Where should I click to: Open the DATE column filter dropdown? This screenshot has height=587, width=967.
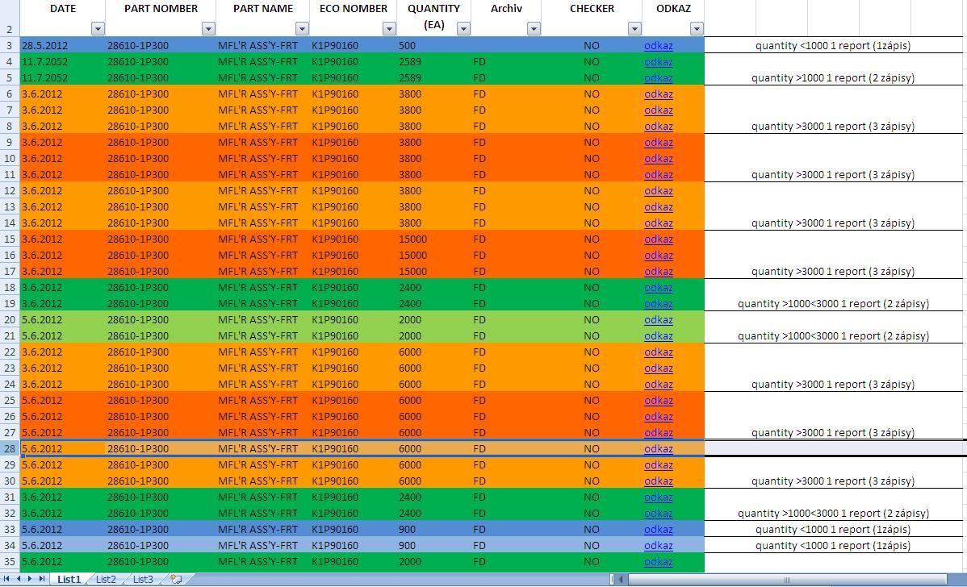[98, 28]
